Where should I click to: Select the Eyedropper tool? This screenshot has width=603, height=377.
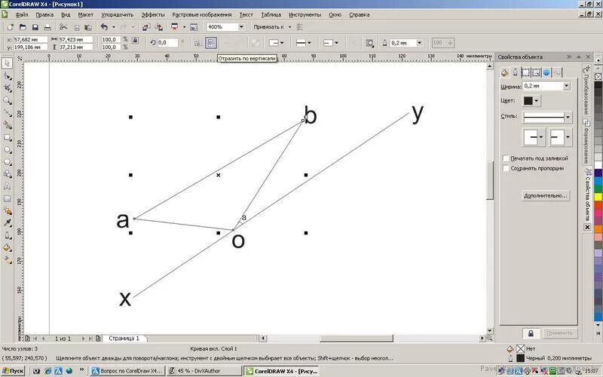tap(8, 223)
